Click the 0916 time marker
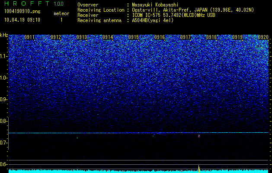 tap(160, 37)
